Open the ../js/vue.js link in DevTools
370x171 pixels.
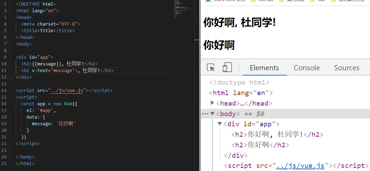(300, 166)
